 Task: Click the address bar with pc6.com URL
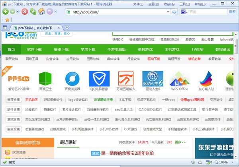[x=118, y=12]
